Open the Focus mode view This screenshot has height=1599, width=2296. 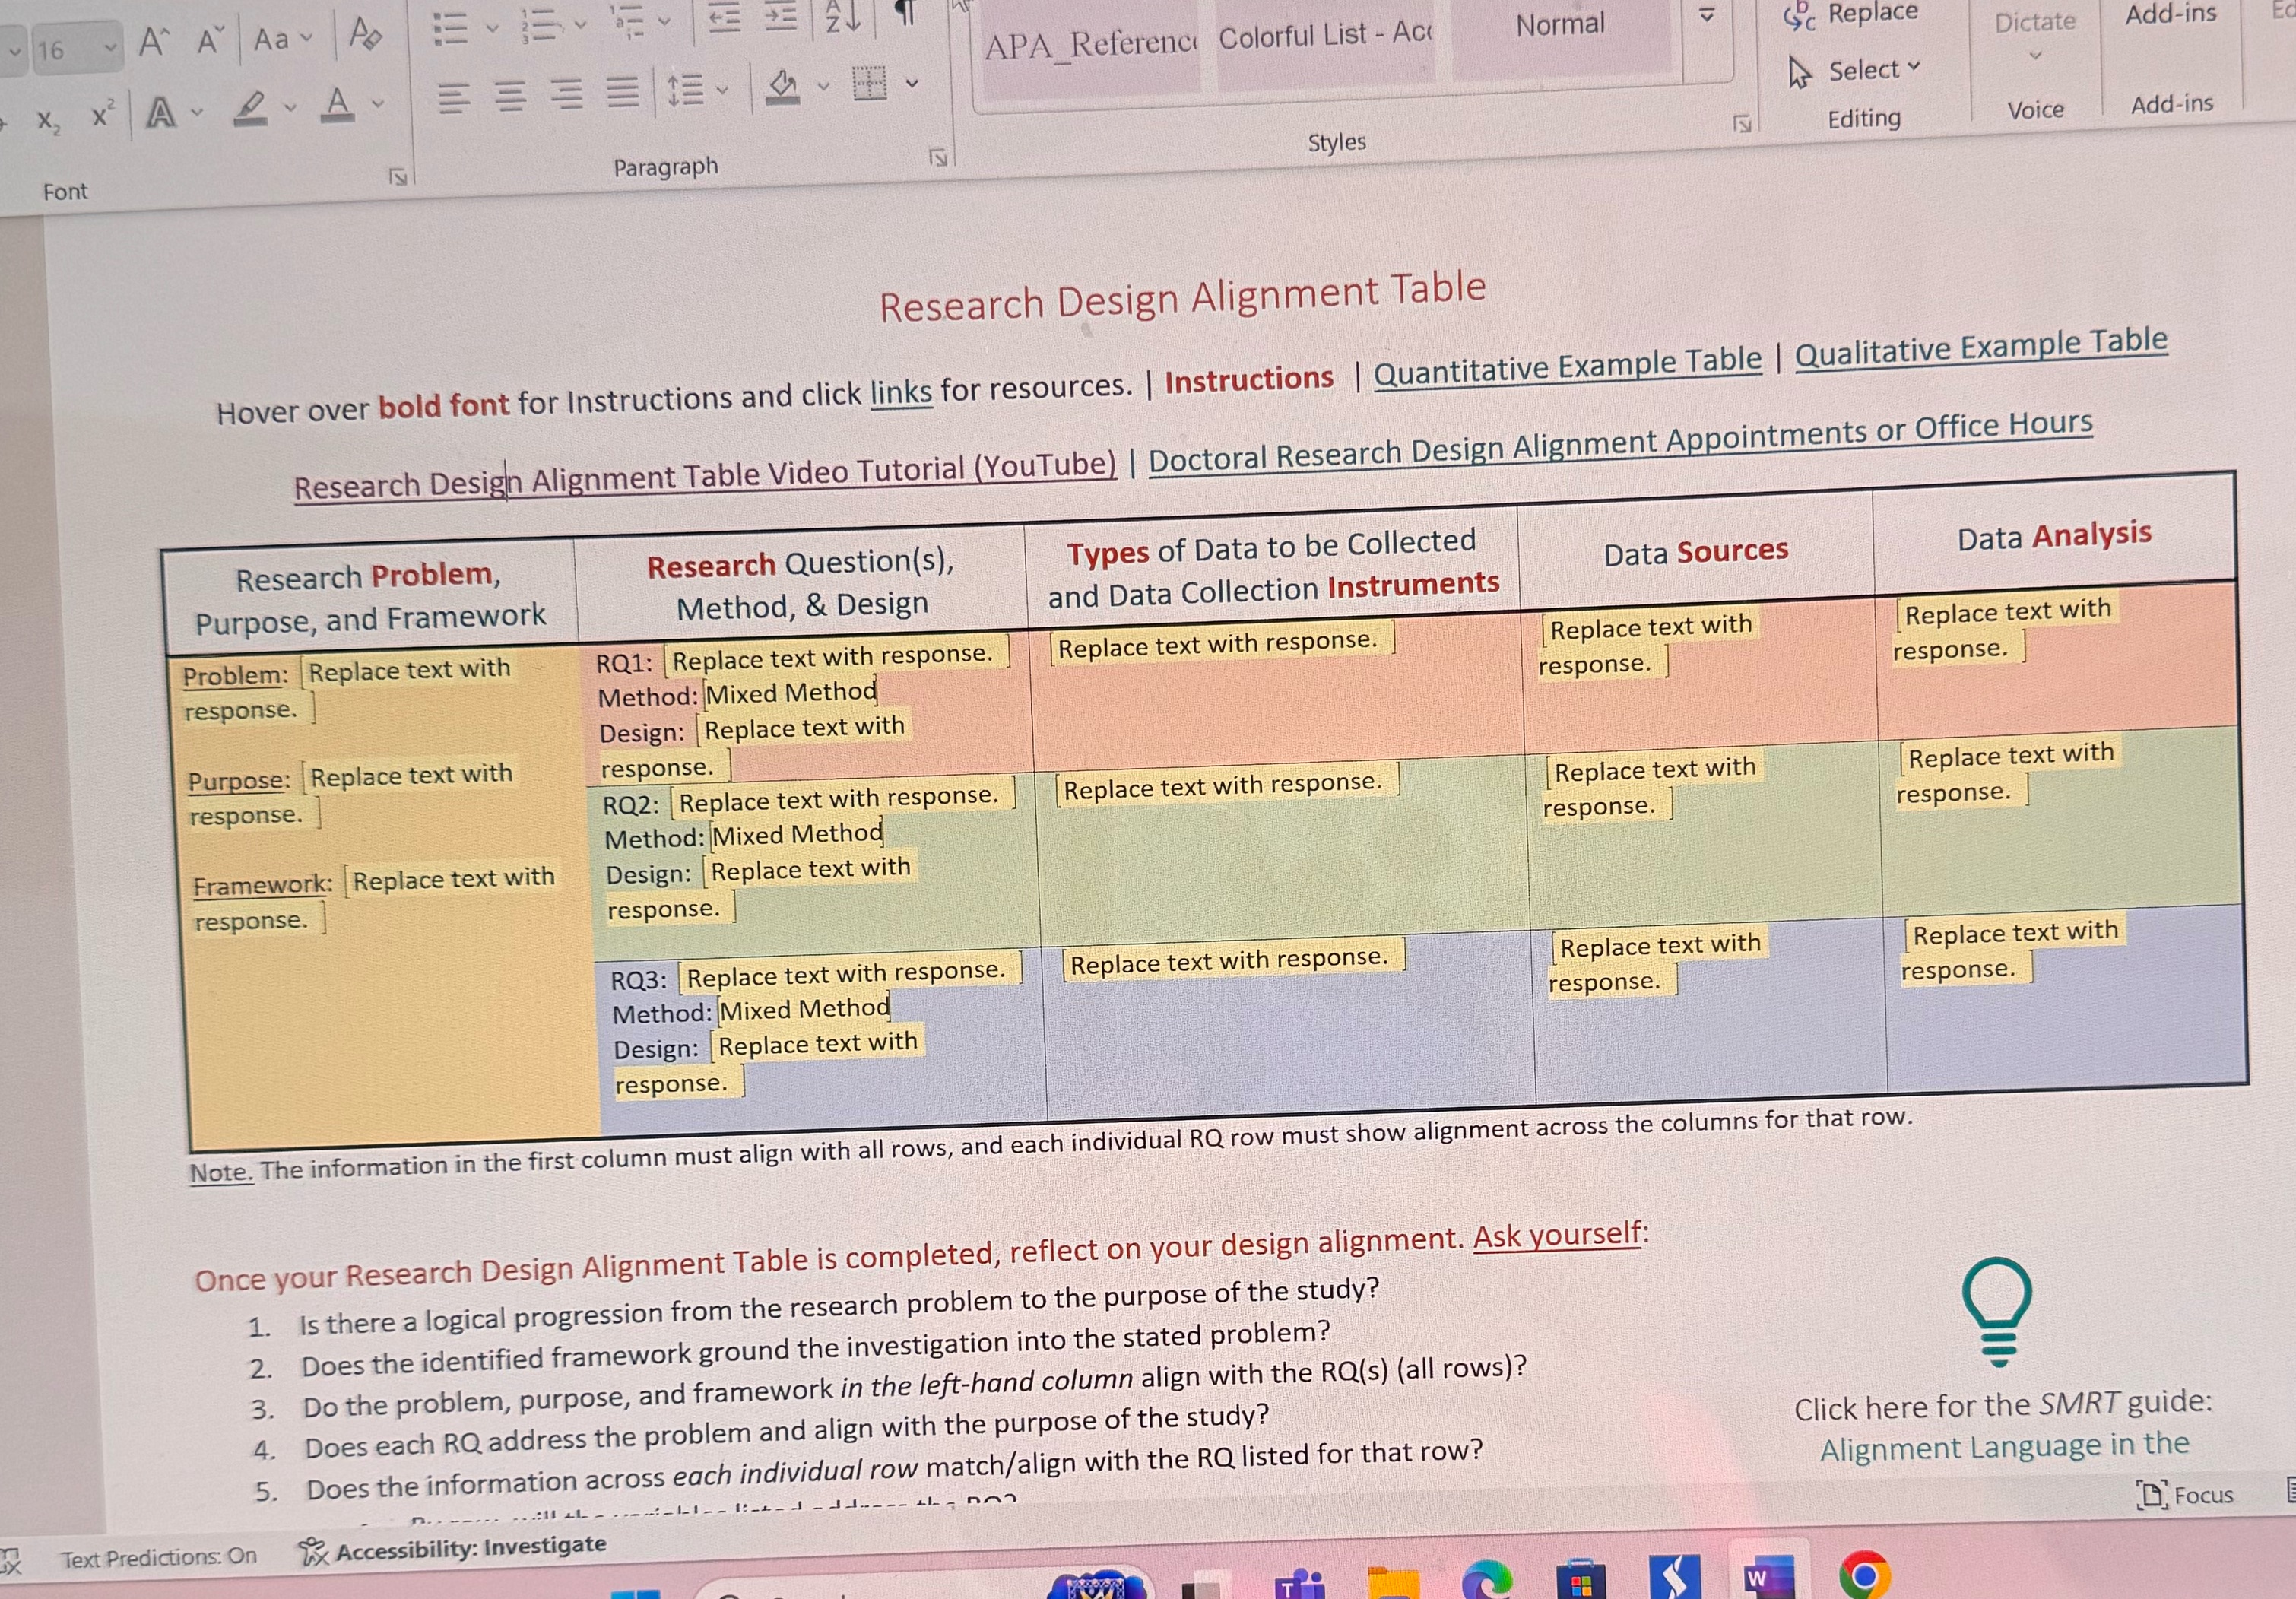[x=2185, y=1494]
